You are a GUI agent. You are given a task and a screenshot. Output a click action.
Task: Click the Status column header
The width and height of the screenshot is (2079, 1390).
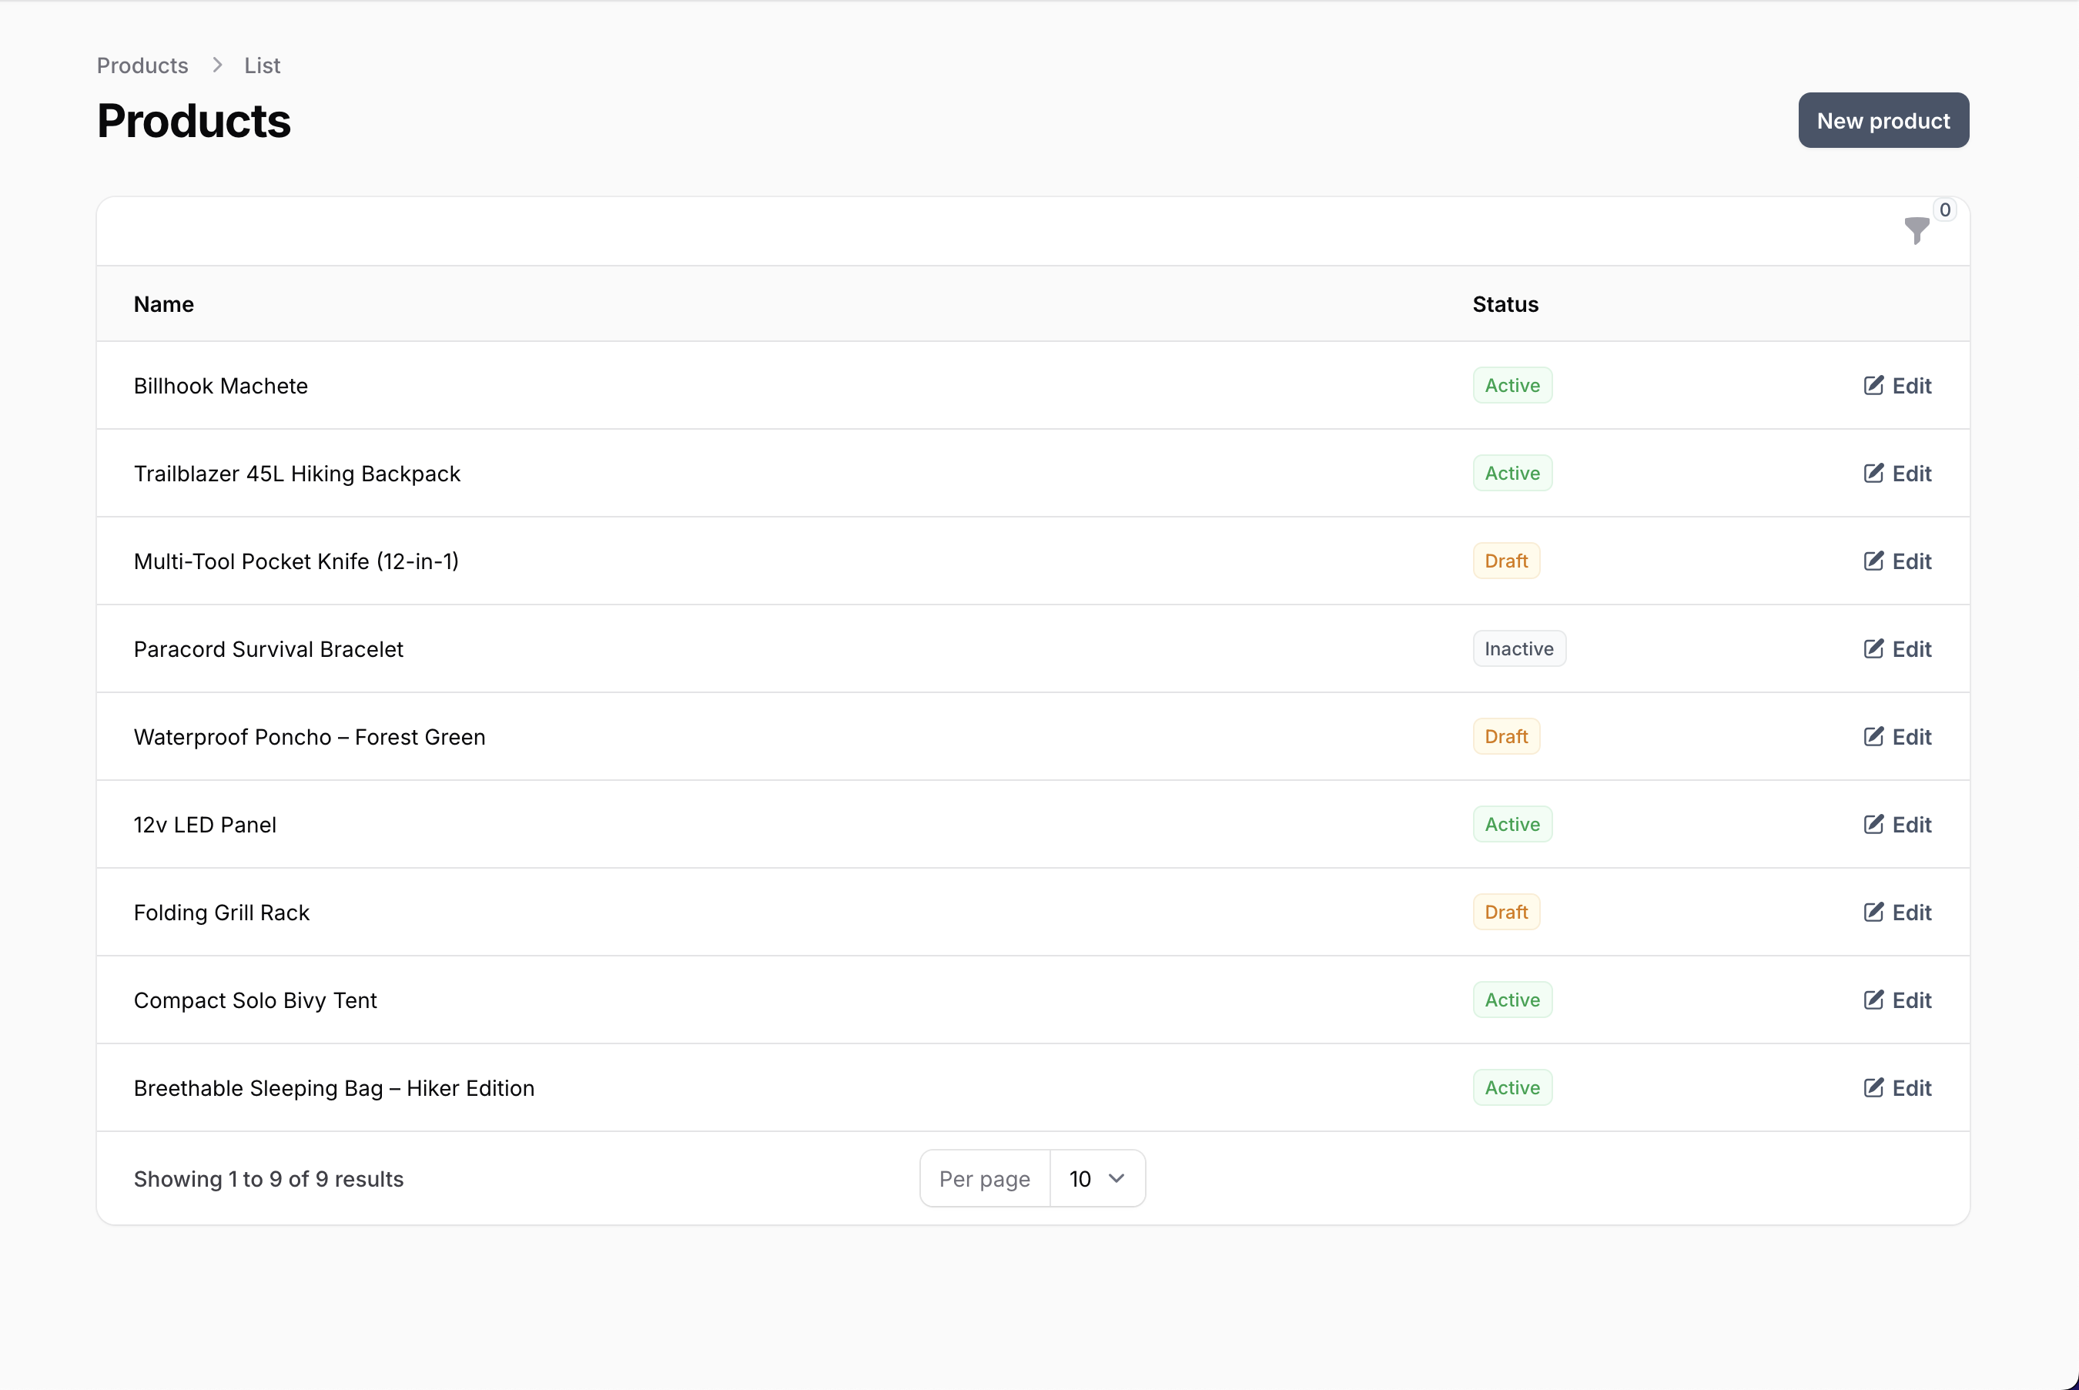pyautogui.click(x=1505, y=304)
